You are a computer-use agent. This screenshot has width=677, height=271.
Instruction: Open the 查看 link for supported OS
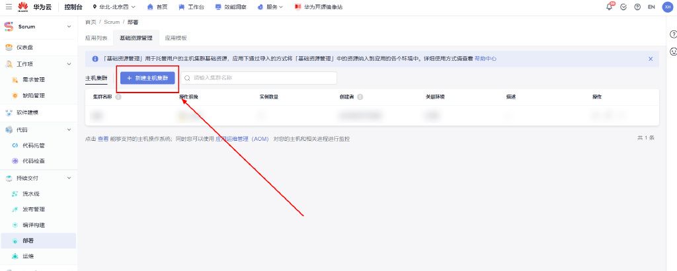[103, 139]
